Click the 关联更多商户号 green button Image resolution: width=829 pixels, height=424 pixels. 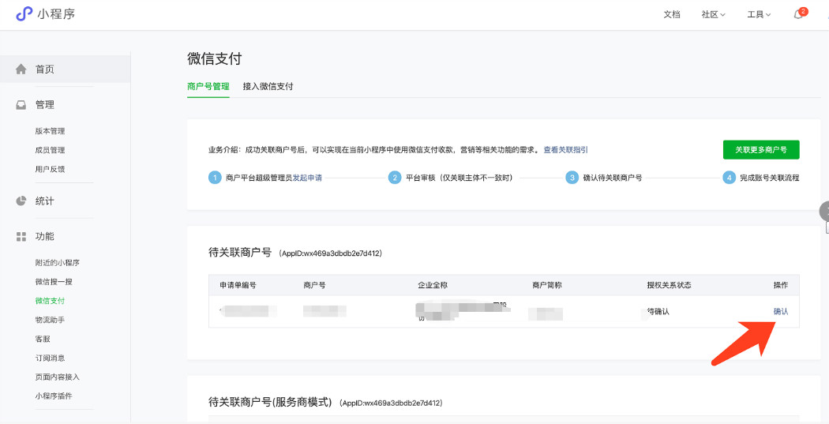click(761, 149)
